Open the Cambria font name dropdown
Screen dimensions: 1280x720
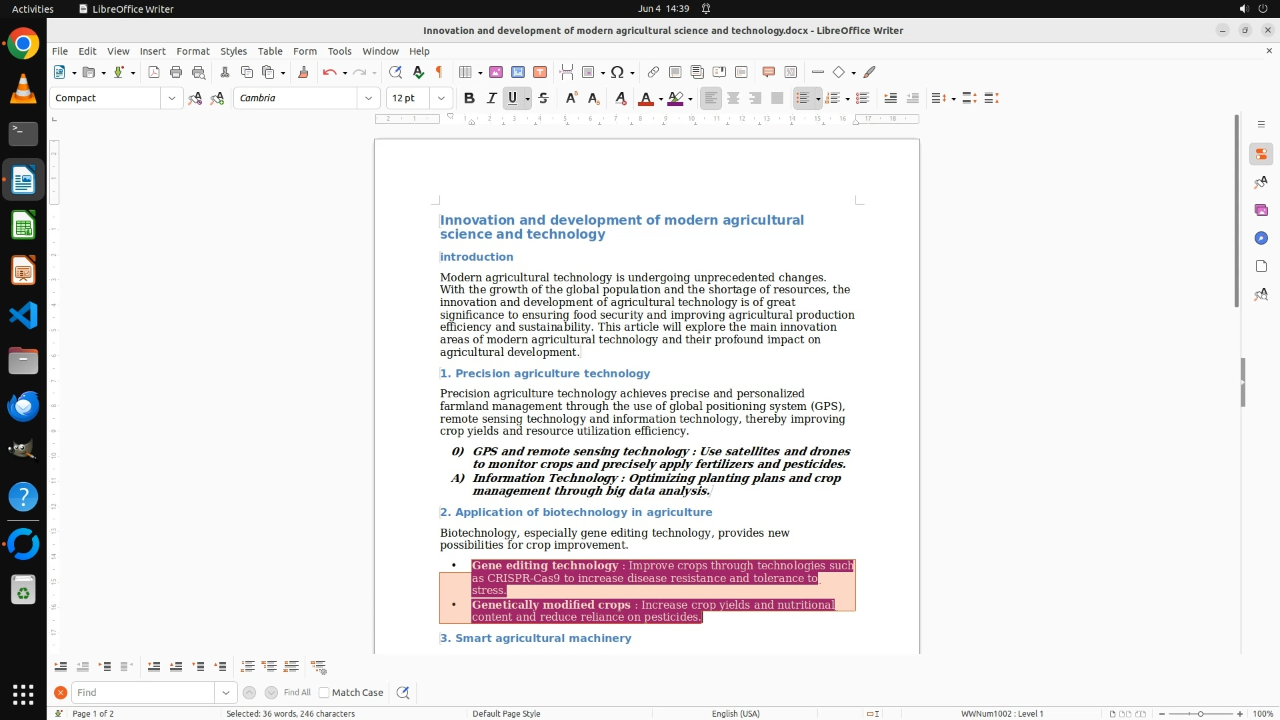click(x=368, y=98)
